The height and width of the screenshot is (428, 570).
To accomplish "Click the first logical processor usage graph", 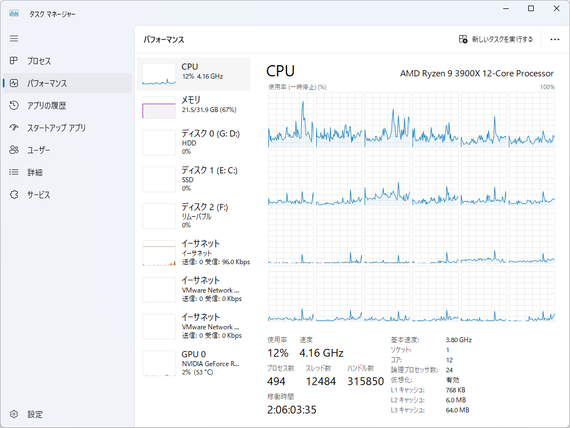I will (x=291, y=120).
